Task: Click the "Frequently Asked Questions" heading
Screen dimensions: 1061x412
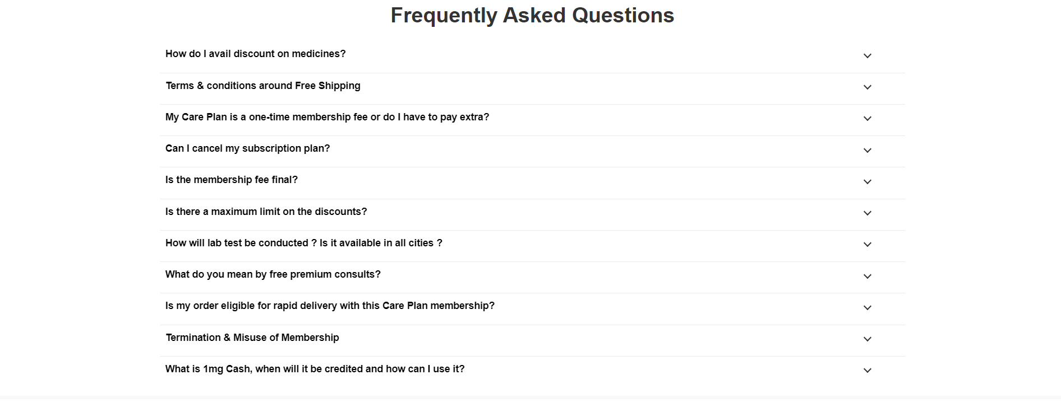Action: [x=532, y=15]
